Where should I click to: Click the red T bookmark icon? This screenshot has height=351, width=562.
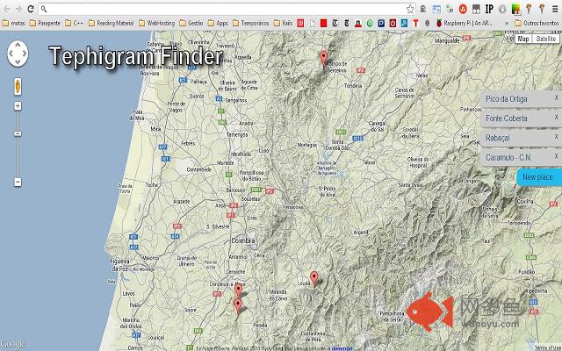pos(415,24)
